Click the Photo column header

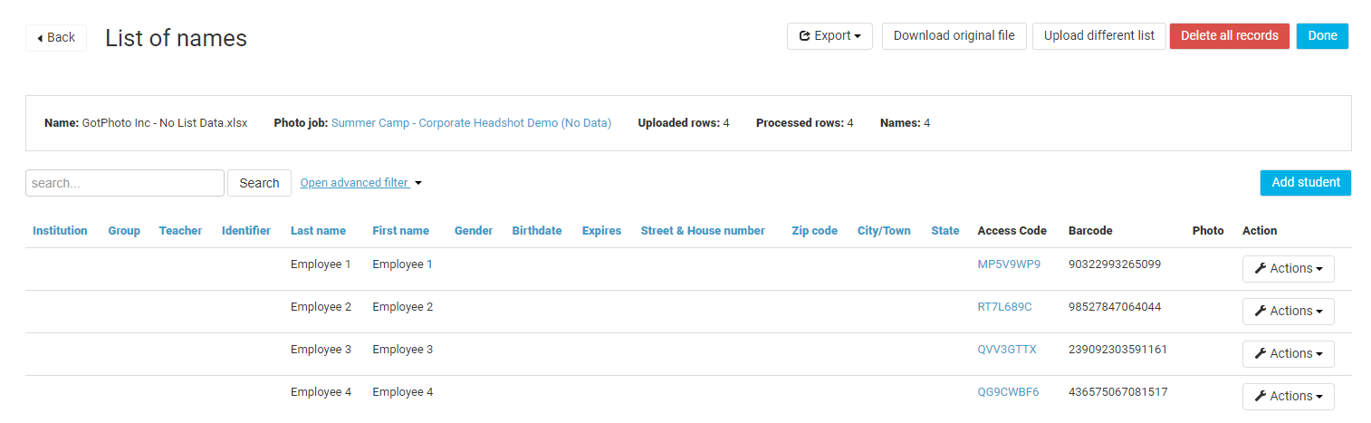pos(1208,231)
